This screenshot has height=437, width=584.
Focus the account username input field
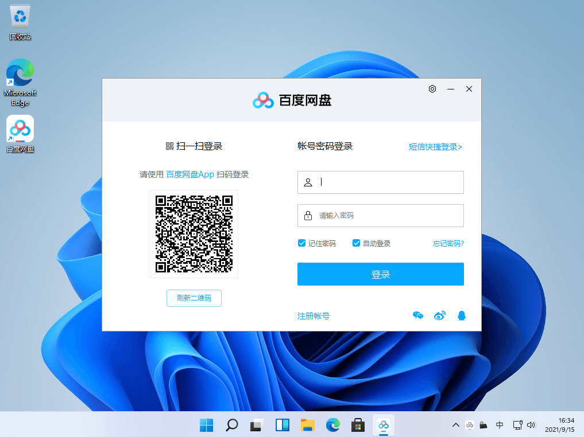point(380,182)
